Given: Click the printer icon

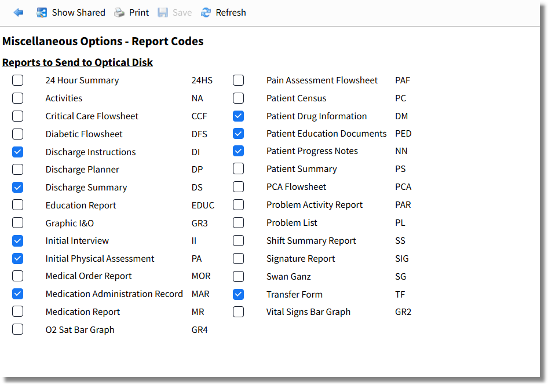Looking at the screenshot, I should (x=119, y=13).
